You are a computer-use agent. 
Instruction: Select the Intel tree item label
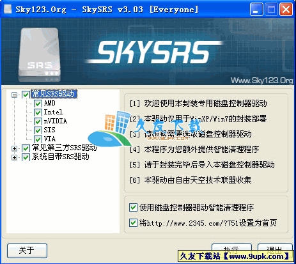53,113
